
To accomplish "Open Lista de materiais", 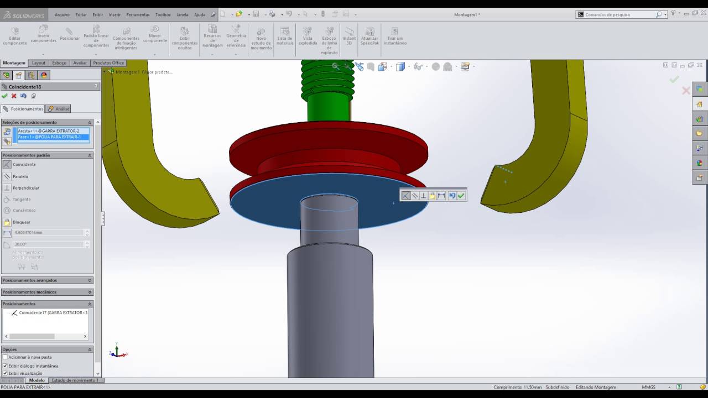I will point(285,36).
